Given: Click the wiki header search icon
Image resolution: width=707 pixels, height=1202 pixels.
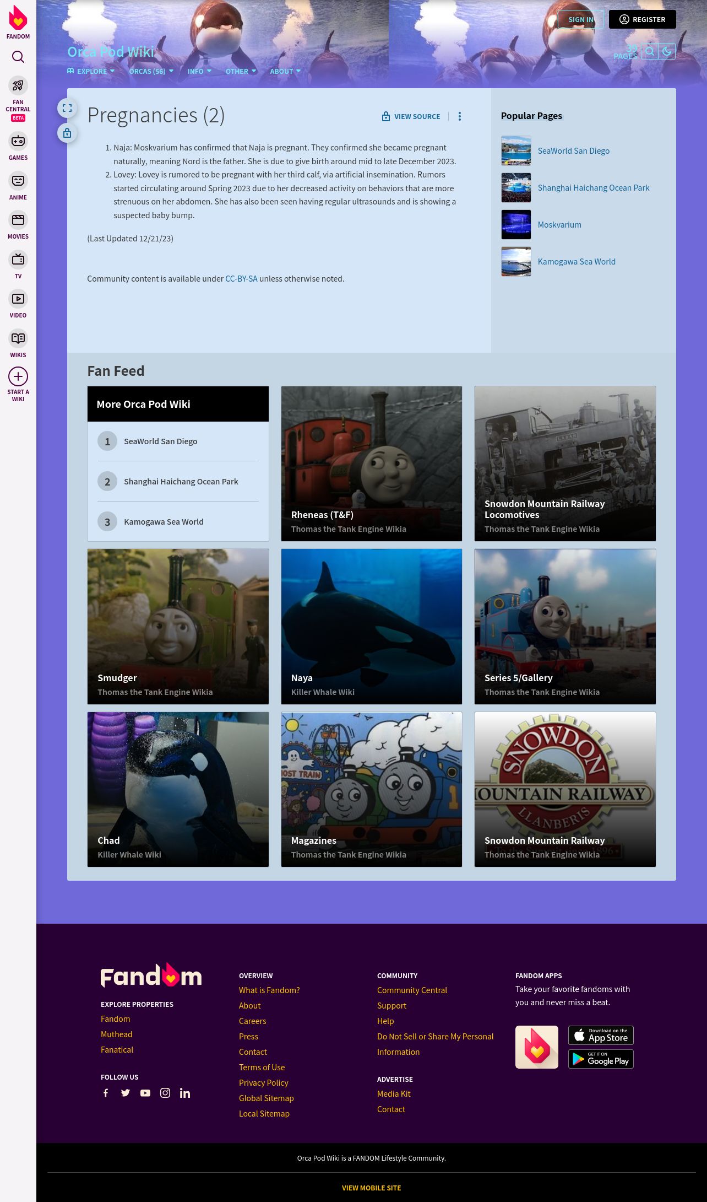Looking at the screenshot, I should coord(650,51).
